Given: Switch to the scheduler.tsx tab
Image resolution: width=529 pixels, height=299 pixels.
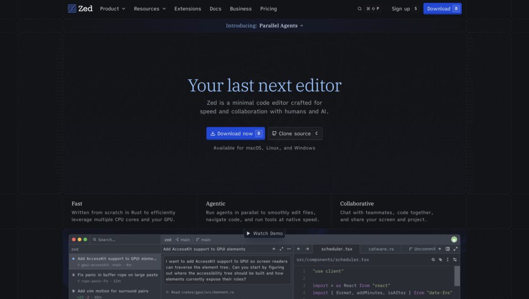Looking at the screenshot, I should [336, 249].
